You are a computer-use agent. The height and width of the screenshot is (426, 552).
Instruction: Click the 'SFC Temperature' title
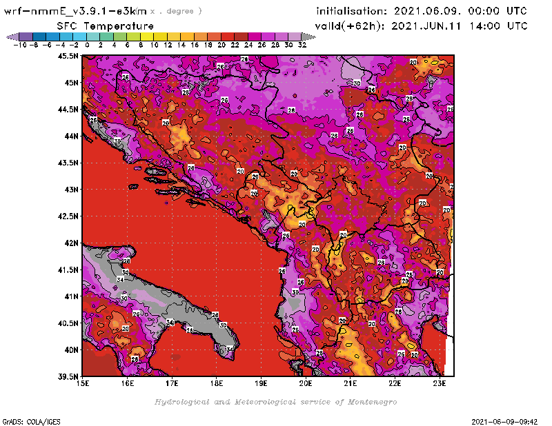point(106,26)
